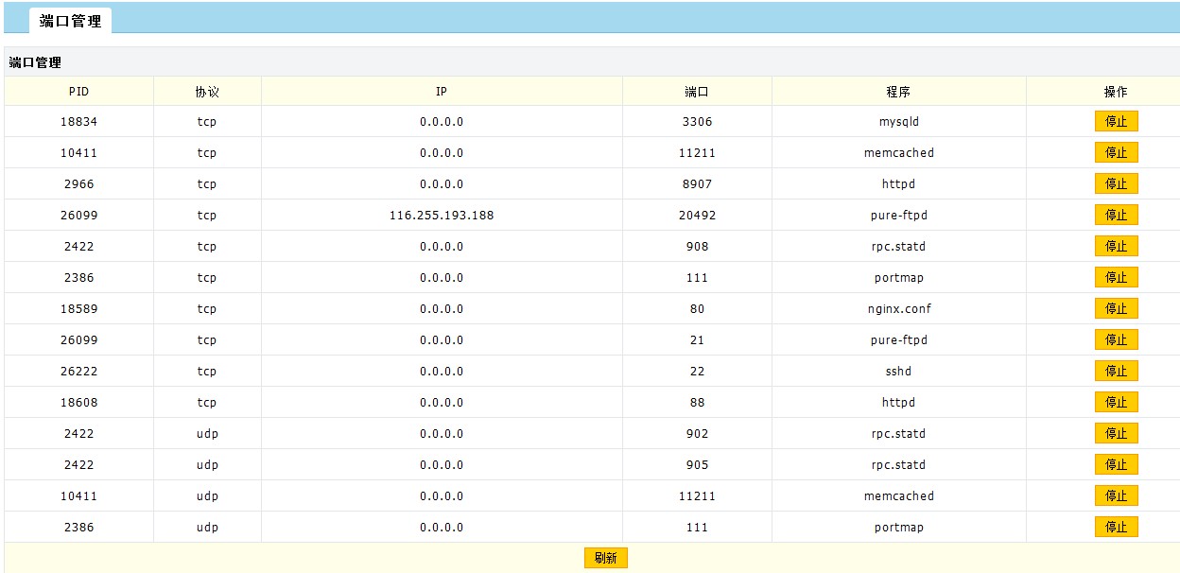Stop the udp portmap on port 111
1180x573 pixels.
coord(1116,528)
